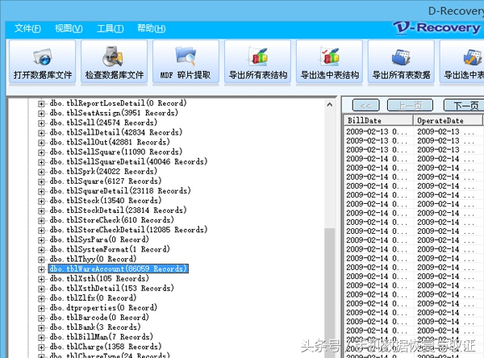Click the tree panel scrollbar thumb
Image resolution: width=484 pixels, height=358 pixels.
pyautogui.click(x=330, y=293)
